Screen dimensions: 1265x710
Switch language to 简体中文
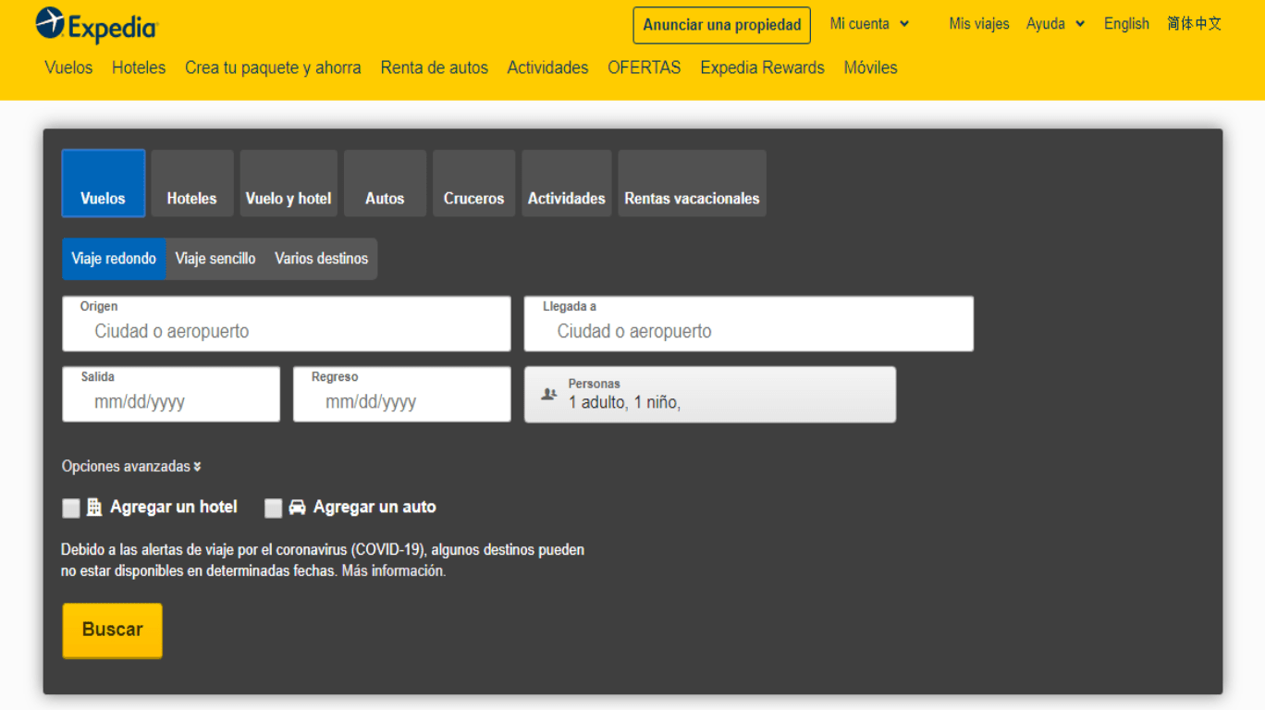click(x=1194, y=24)
